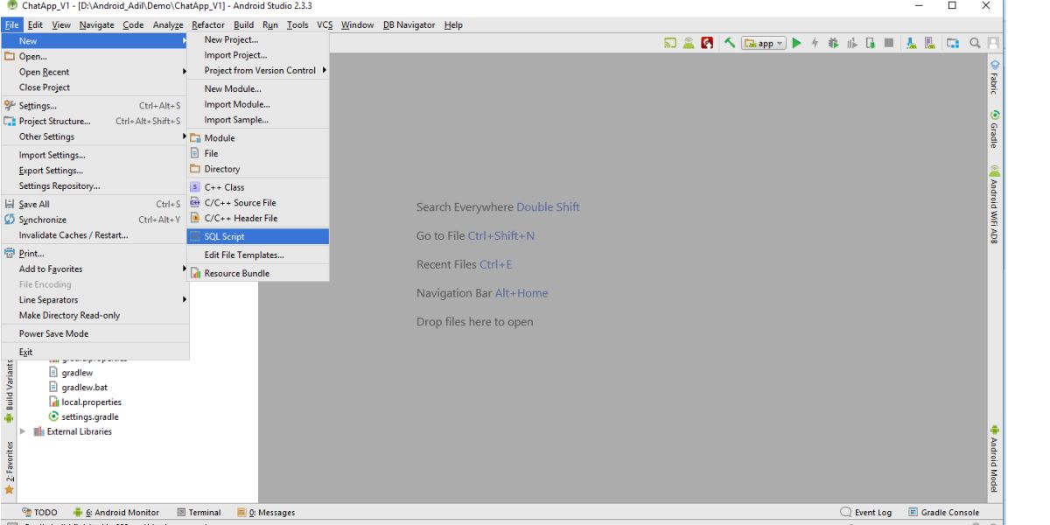Open the app run configuration dropdown
Screen dimensions: 1050x525
point(764,43)
